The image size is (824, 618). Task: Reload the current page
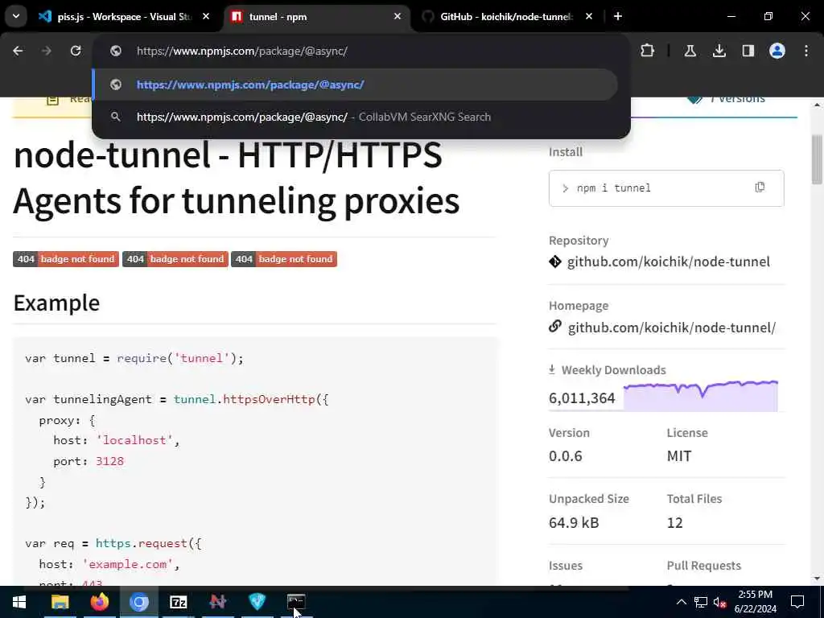pos(76,51)
